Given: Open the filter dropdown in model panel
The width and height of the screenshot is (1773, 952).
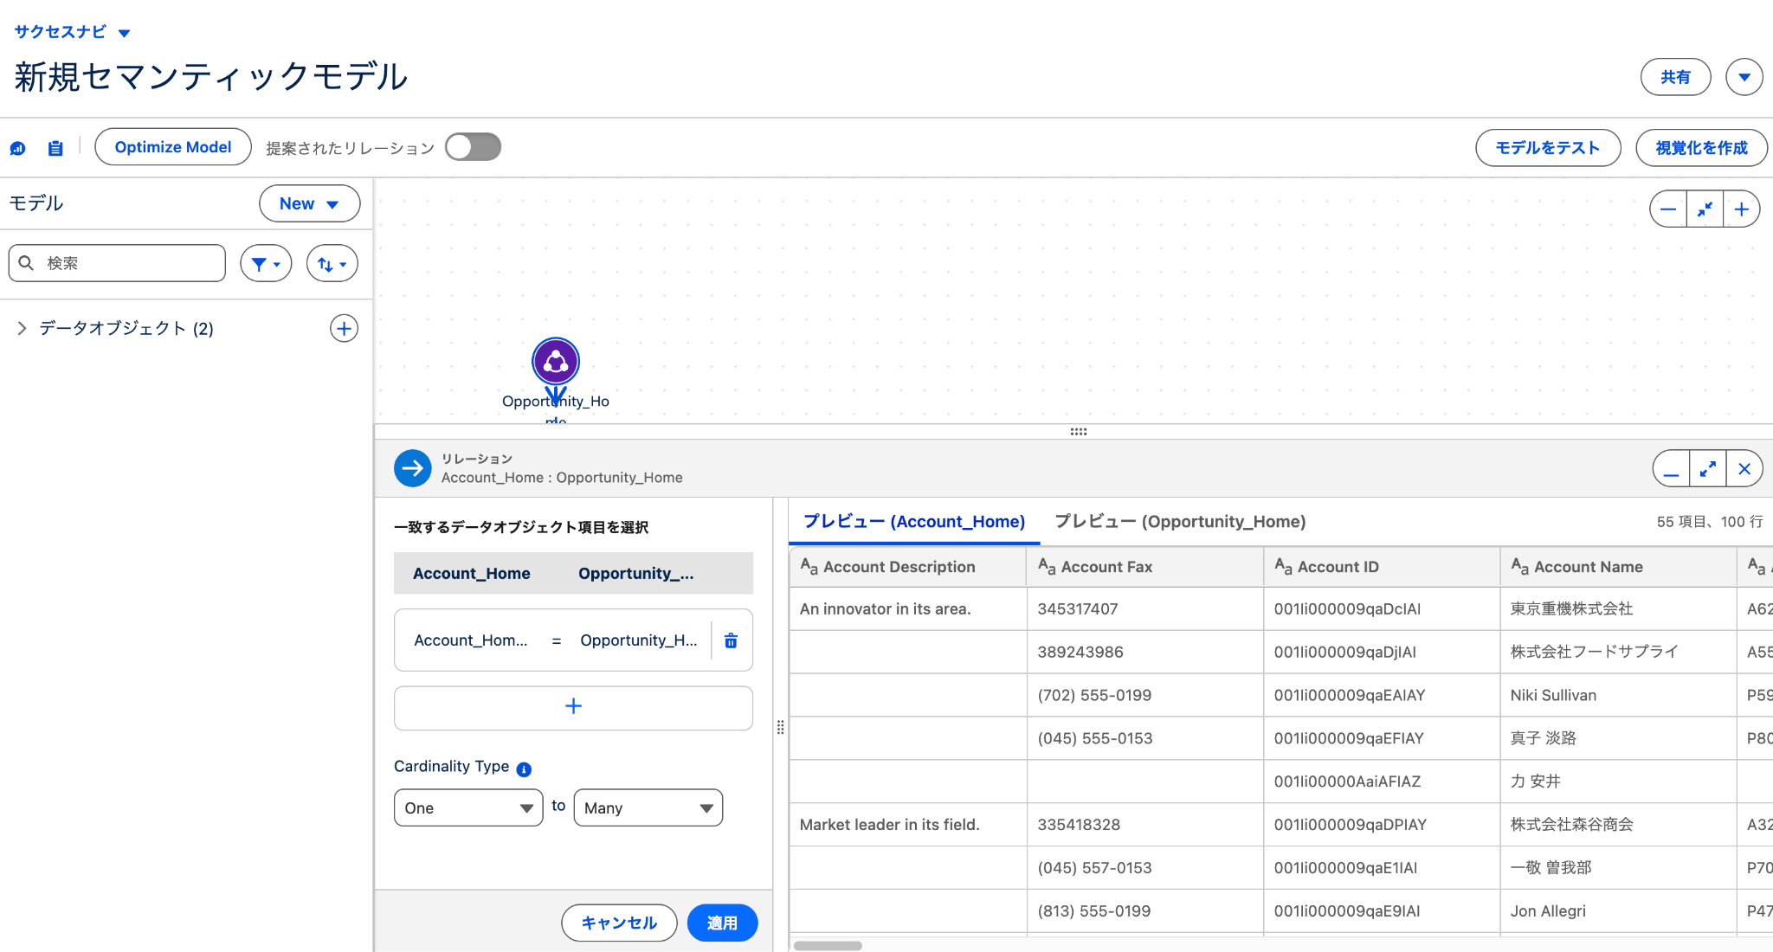Looking at the screenshot, I should [265, 264].
